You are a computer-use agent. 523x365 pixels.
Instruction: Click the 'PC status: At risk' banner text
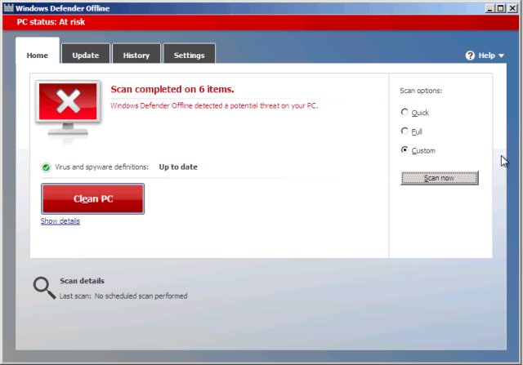click(51, 22)
